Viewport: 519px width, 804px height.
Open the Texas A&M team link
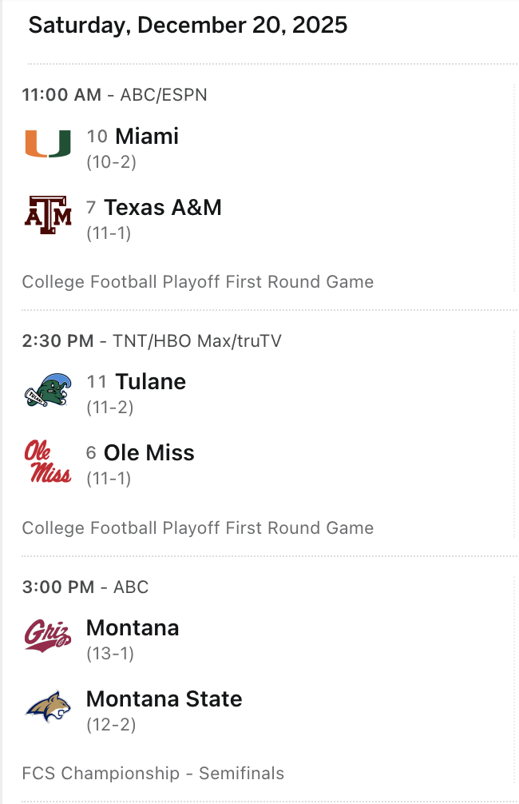162,208
